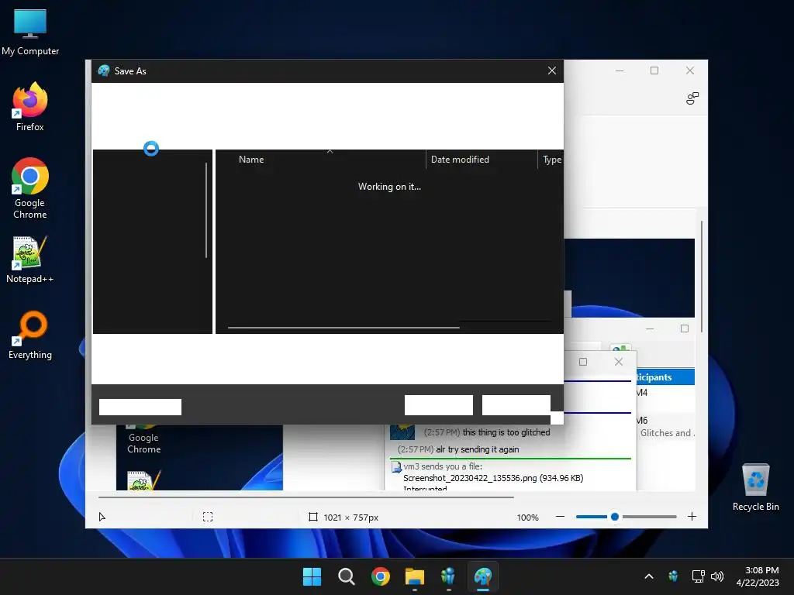Viewport: 794px width, 595px height.
Task: Click the sort direction chevron above the Name column
Action: (330, 151)
